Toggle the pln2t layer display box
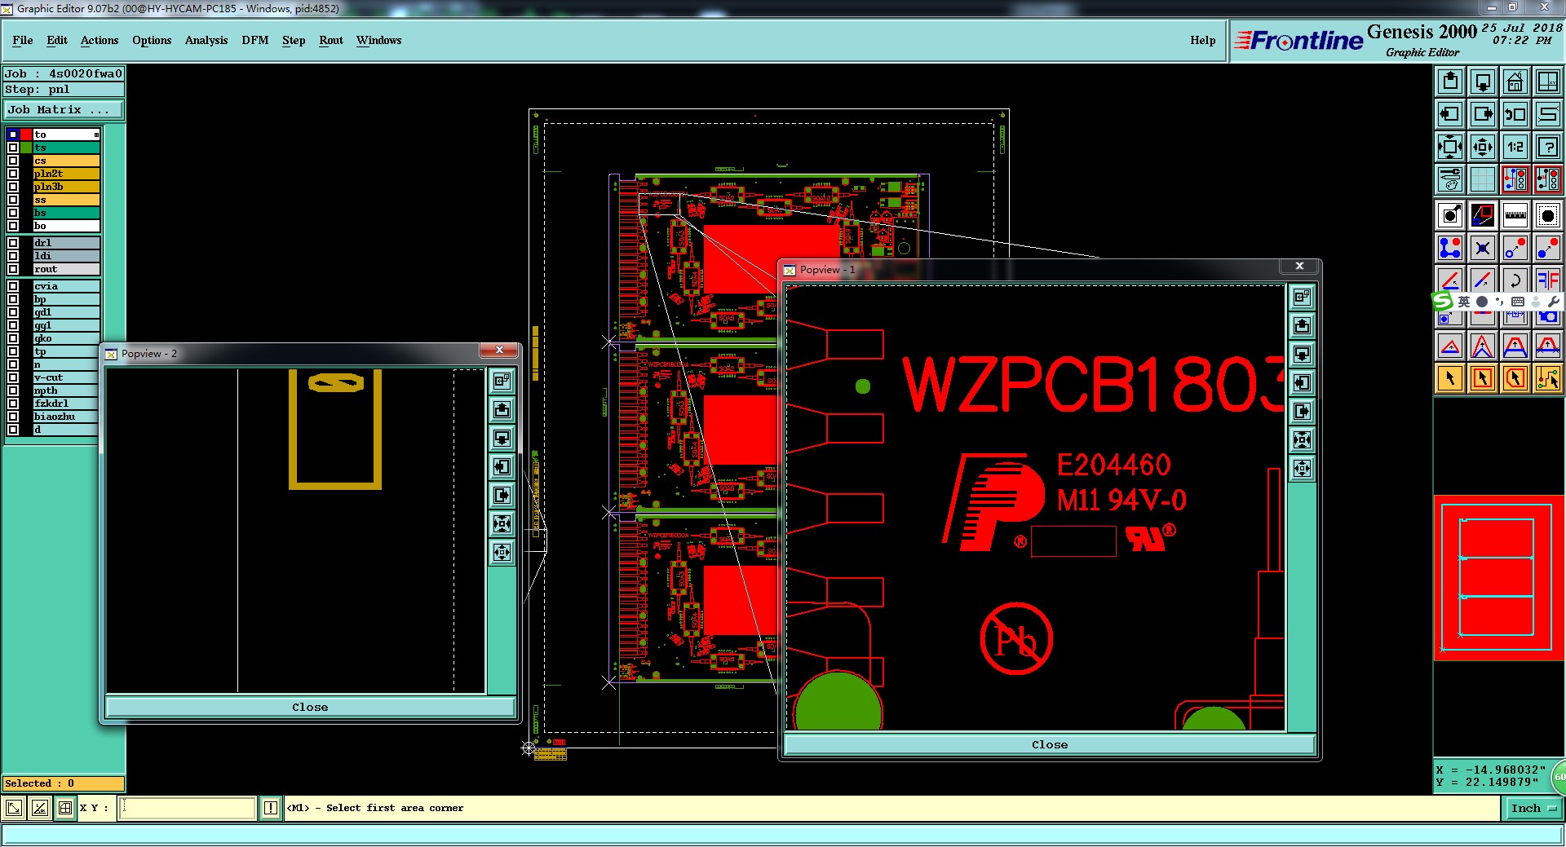 coord(13,174)
